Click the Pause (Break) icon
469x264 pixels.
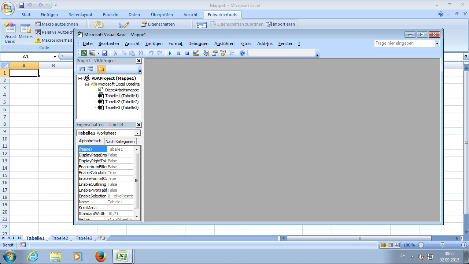click(x=178, y=53)
